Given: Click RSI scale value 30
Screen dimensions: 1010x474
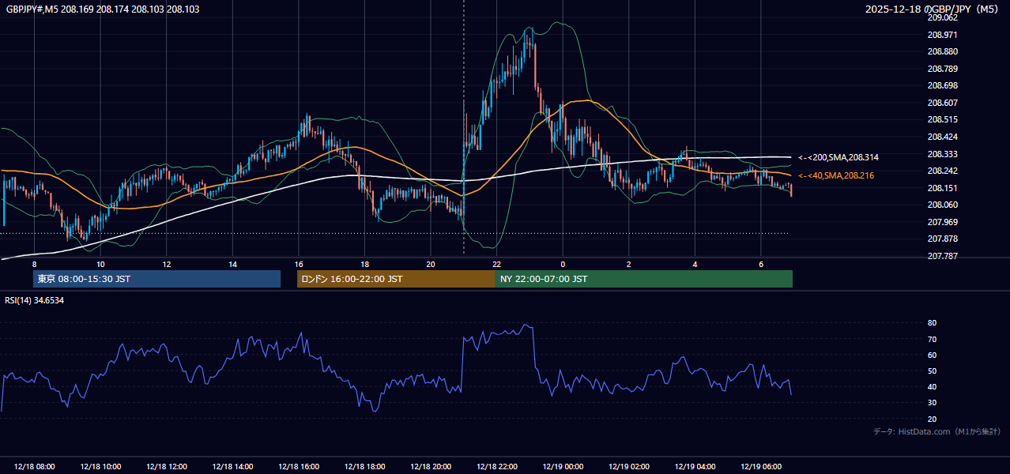Looking at the screenshot, I should pyautogui.click(x=932, y=403).
